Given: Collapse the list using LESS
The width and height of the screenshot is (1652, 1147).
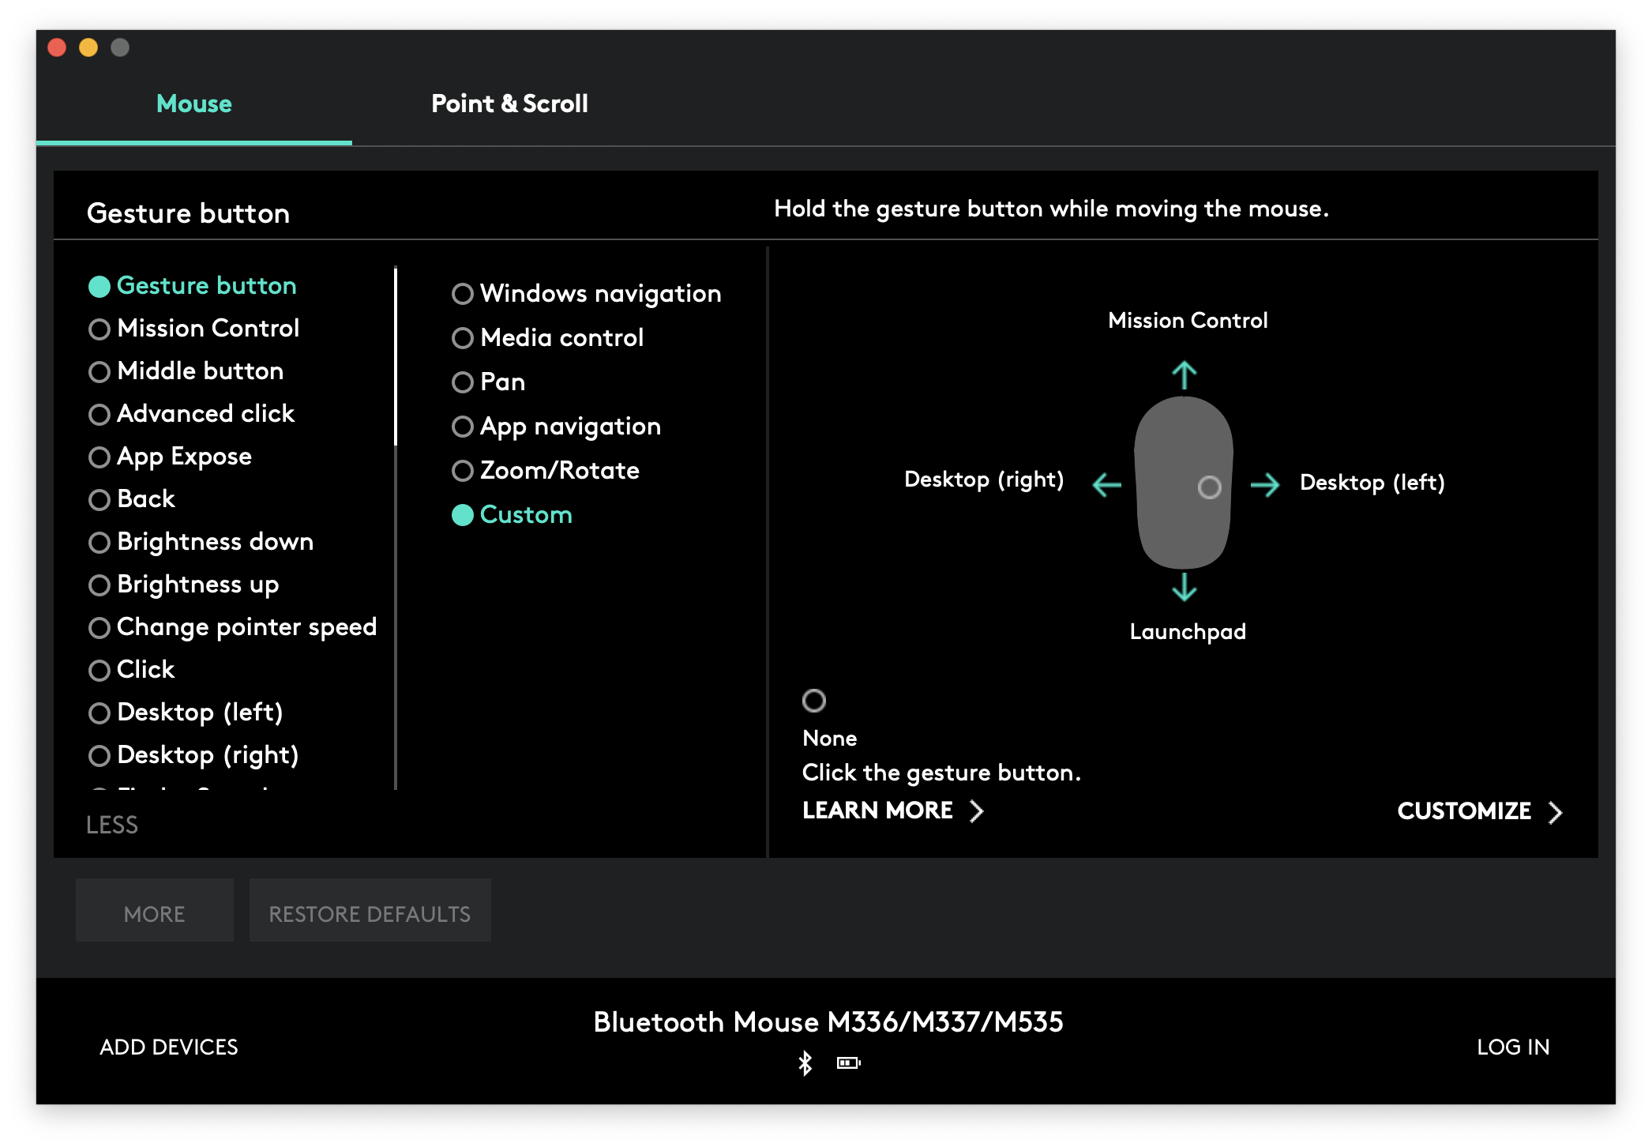Looking at the screenshot, I should click(112, 825).
